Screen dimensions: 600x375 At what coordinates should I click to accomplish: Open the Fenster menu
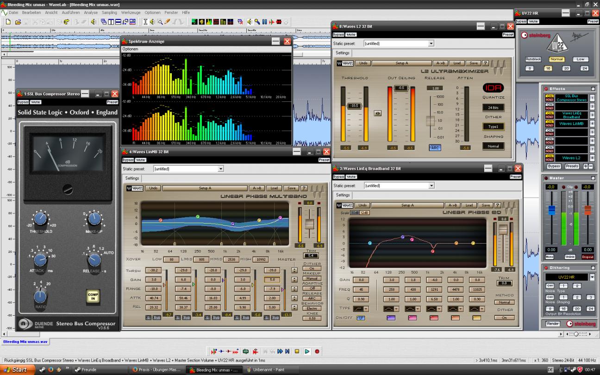point(171,12)
